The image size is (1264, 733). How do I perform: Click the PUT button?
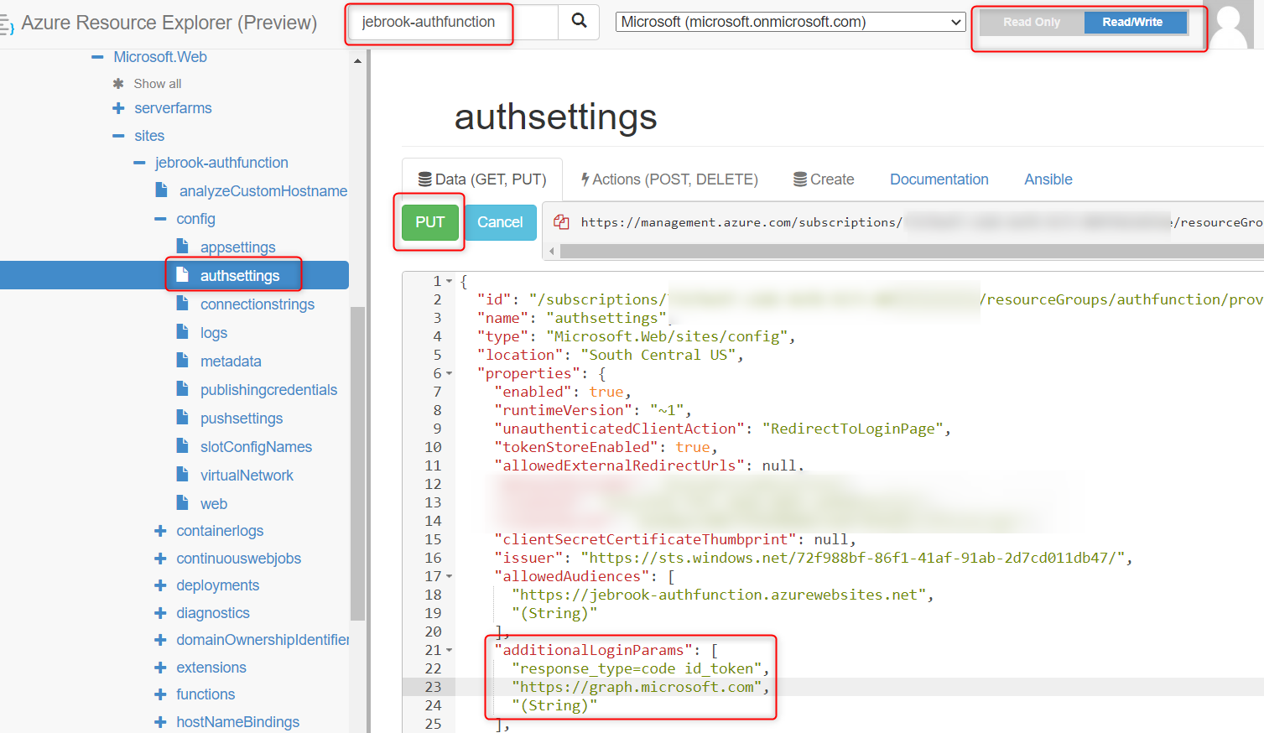click(429, 221)
